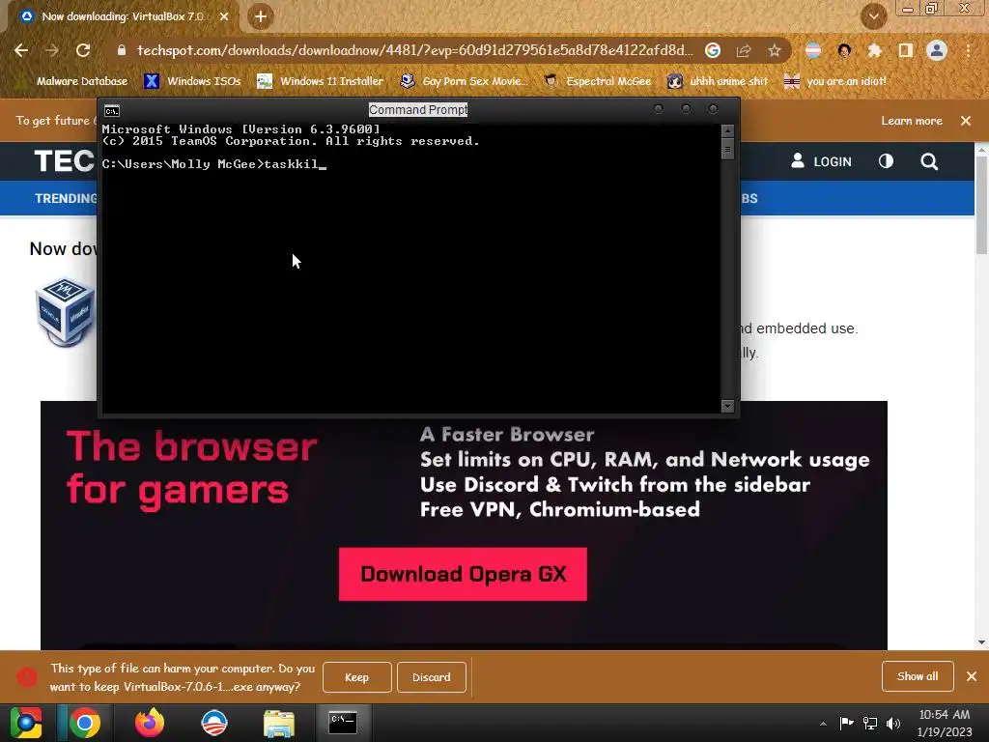The height and width of the screenshot is (742, 989).
Task: Expand the tab search dropdown arrow
Action: click(873, 16)
